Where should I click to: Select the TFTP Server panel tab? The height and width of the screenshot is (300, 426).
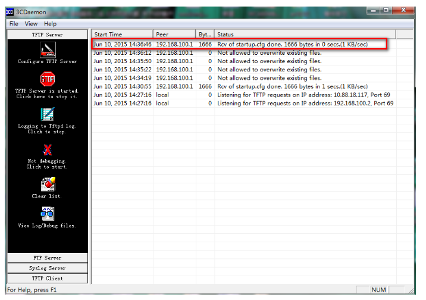pos(48,35)
